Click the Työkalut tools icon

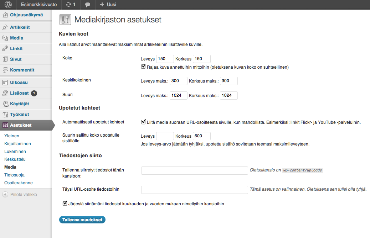(x=5, y=115)
